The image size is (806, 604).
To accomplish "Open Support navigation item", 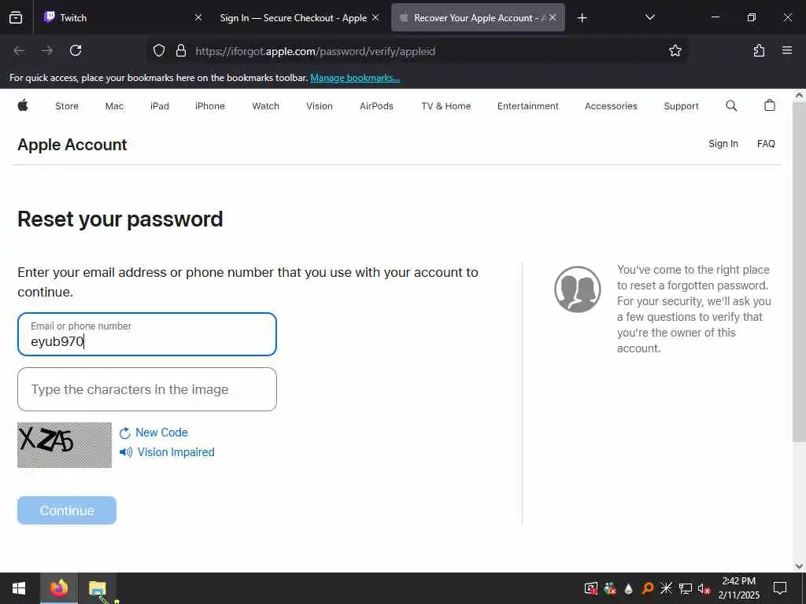I will [x=681, y=106].
